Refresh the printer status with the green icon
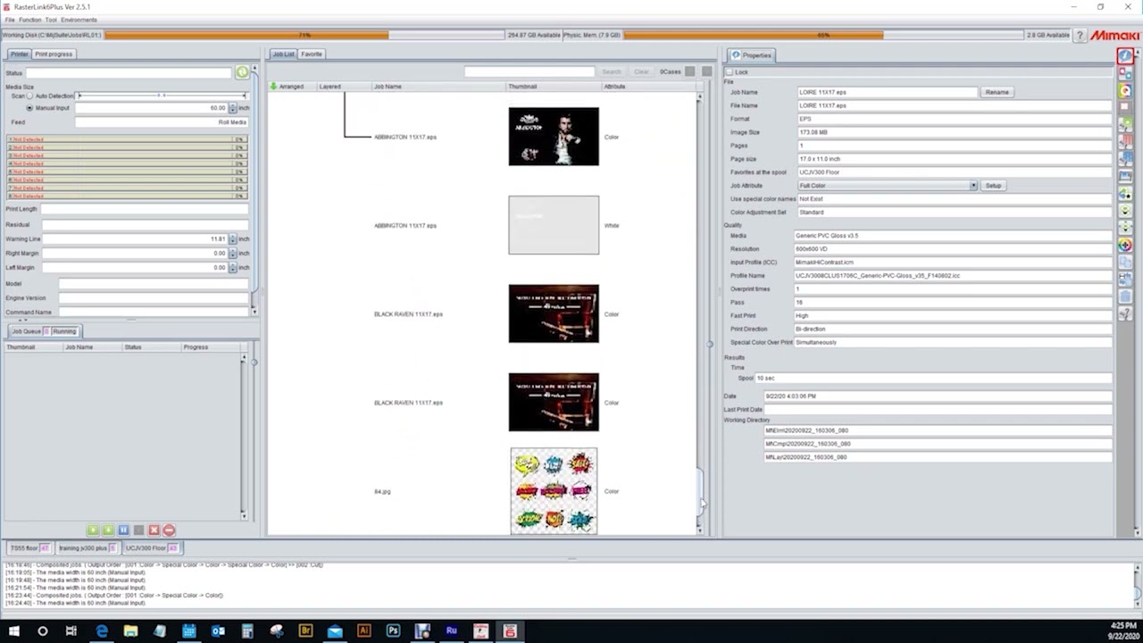This screenshot has width=1143, height=643. [242, 72]
